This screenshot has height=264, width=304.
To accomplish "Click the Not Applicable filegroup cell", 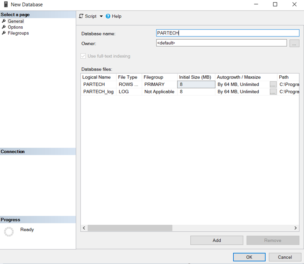I will tap(160, 92).
